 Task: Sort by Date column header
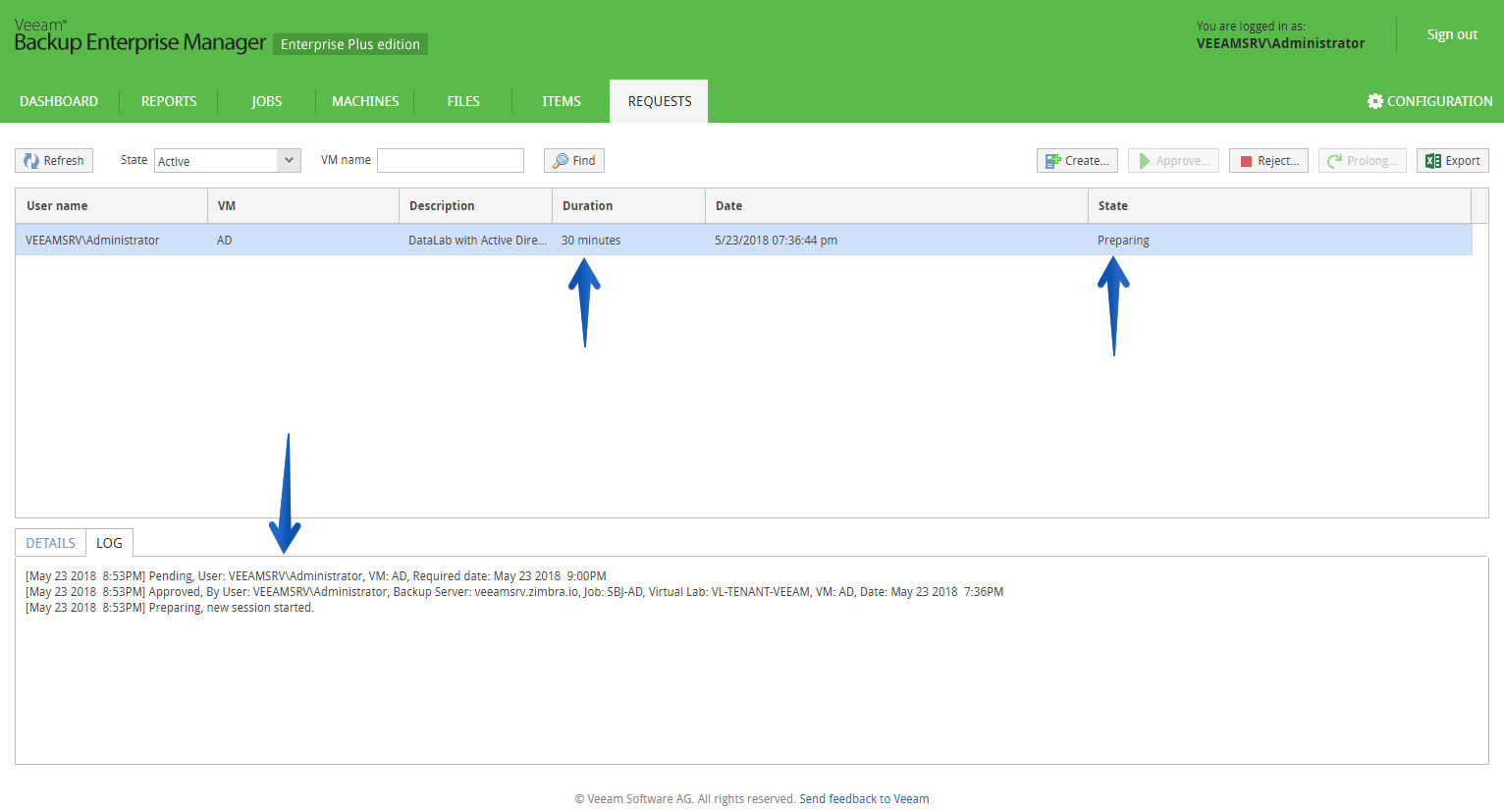(x=896, y=206)
